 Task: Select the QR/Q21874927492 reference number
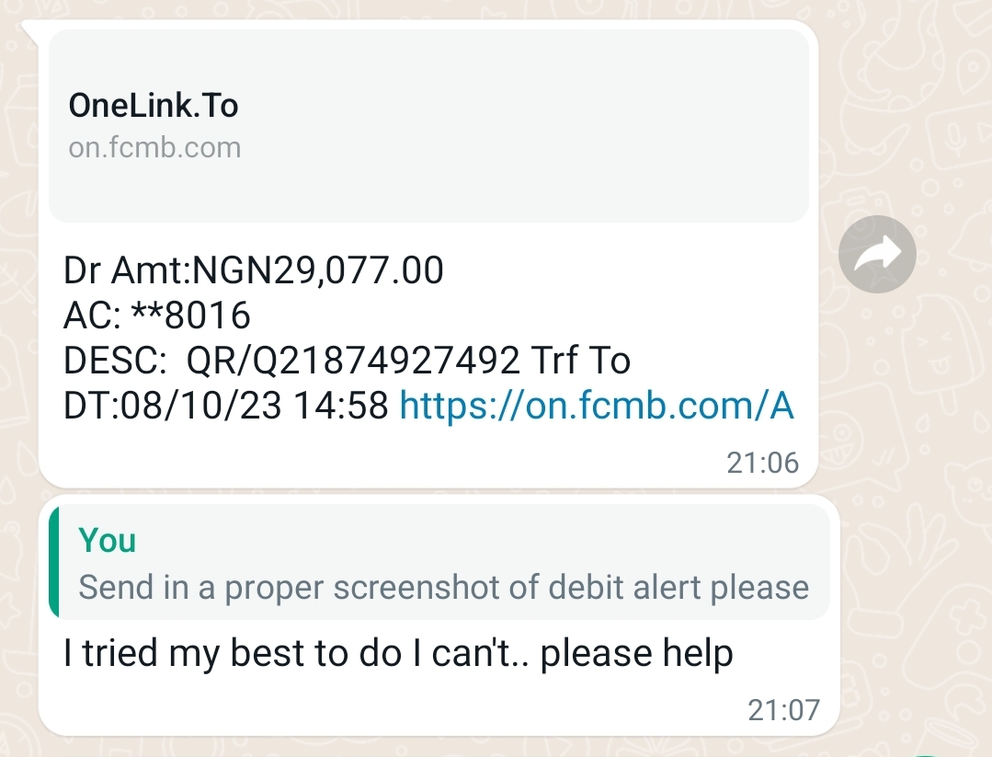[x=353, y=361]
